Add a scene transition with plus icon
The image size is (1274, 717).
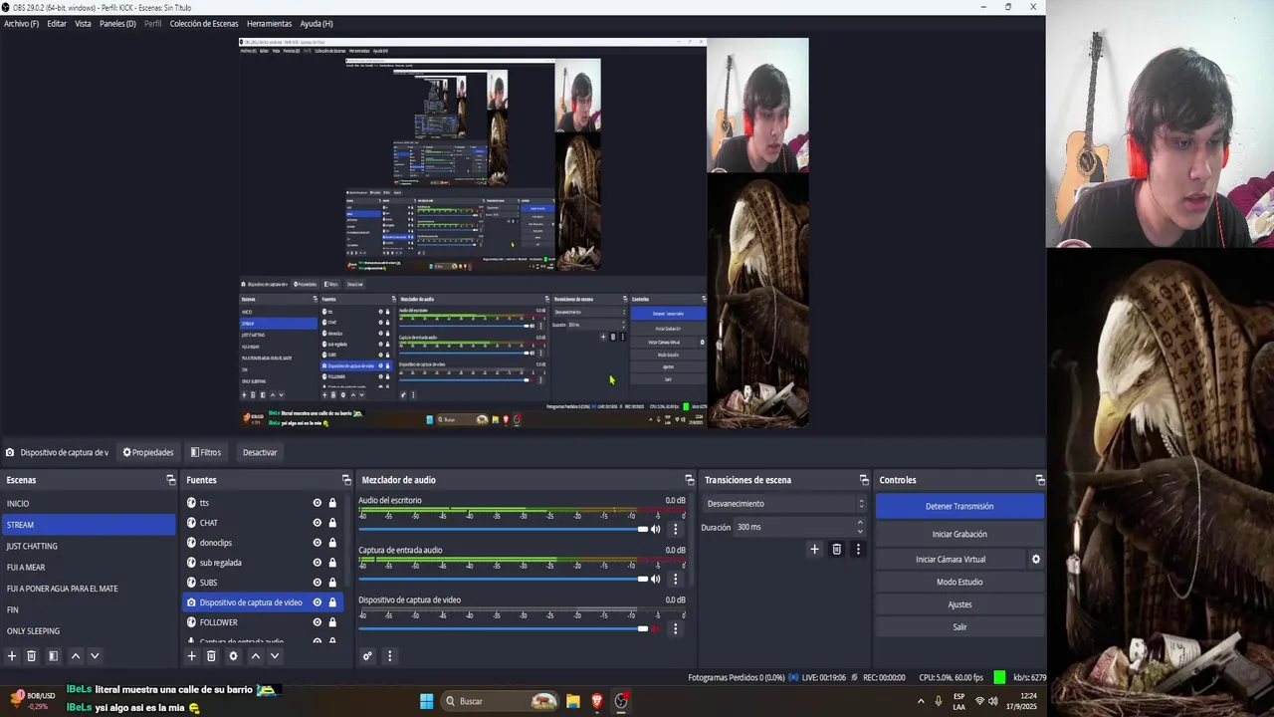(814, 549)
